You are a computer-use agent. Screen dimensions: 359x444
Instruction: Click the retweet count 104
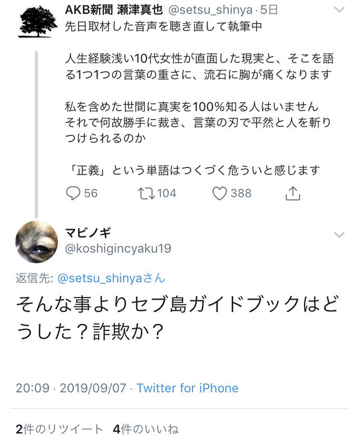pos(167,194)
